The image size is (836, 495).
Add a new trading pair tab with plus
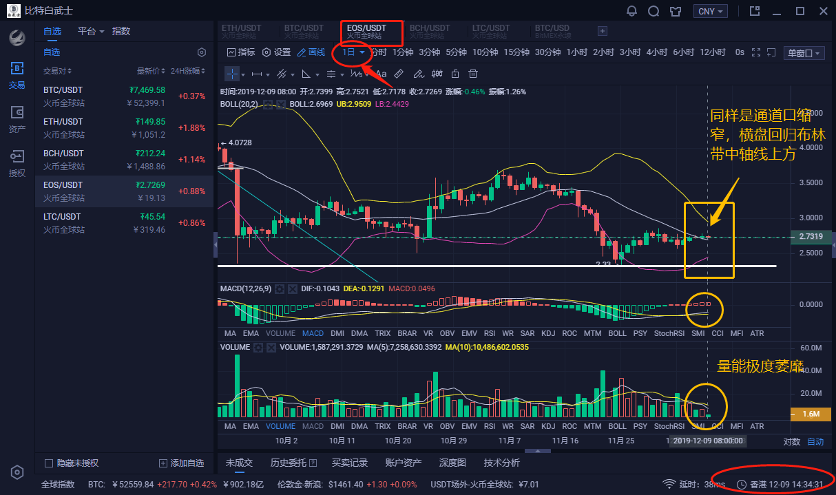coord(602,31)
